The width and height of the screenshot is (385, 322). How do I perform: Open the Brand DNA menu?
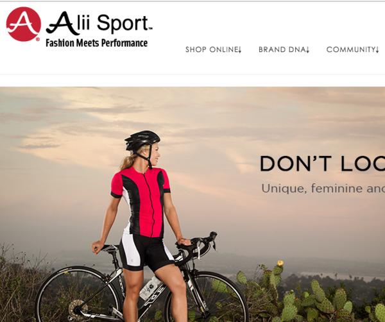click(x=284, y=49)
